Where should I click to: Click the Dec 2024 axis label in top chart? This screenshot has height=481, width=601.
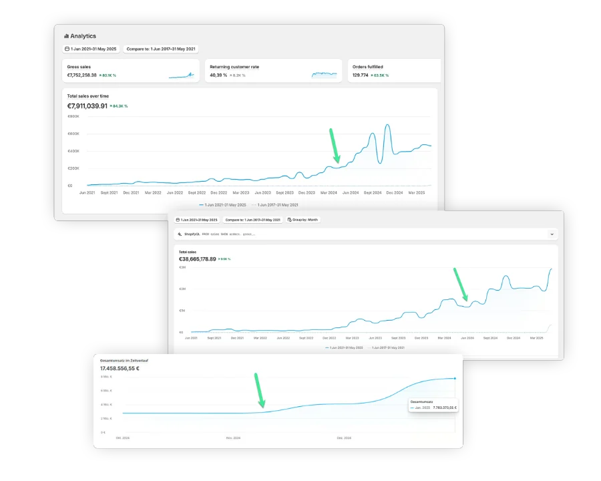(395, 193)
